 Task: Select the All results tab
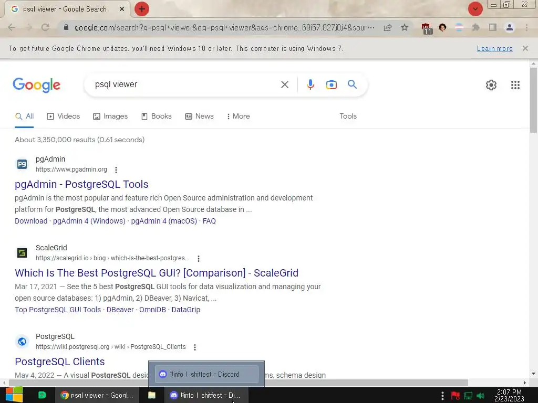(x=24, y=116)
